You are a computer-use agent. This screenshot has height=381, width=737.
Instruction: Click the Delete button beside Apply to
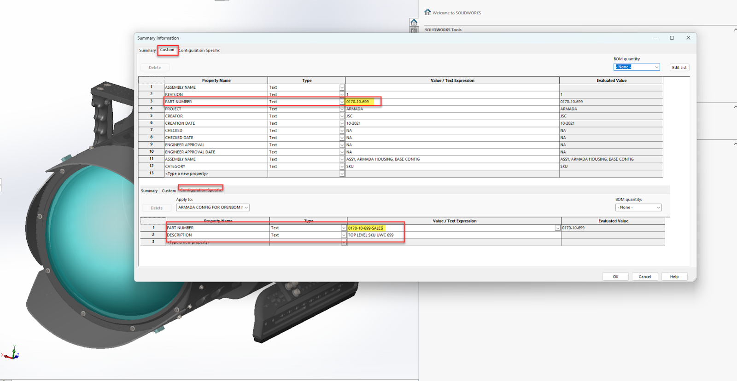coord(157,208)
